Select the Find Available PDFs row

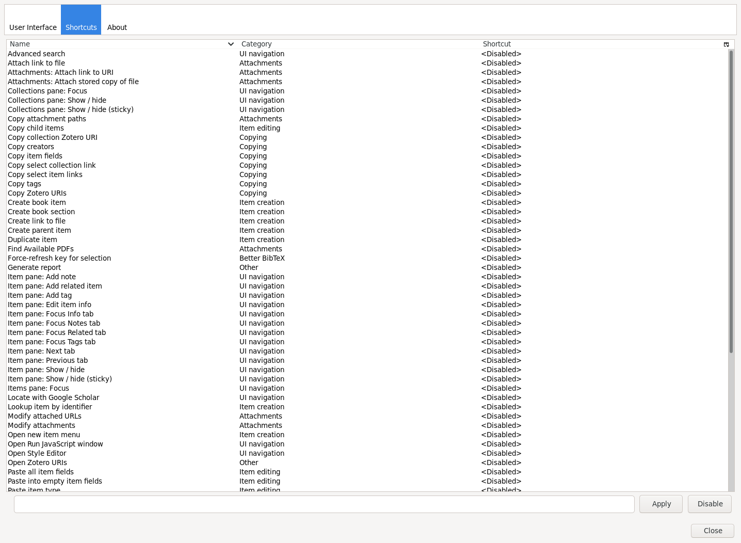coord(367,249)
